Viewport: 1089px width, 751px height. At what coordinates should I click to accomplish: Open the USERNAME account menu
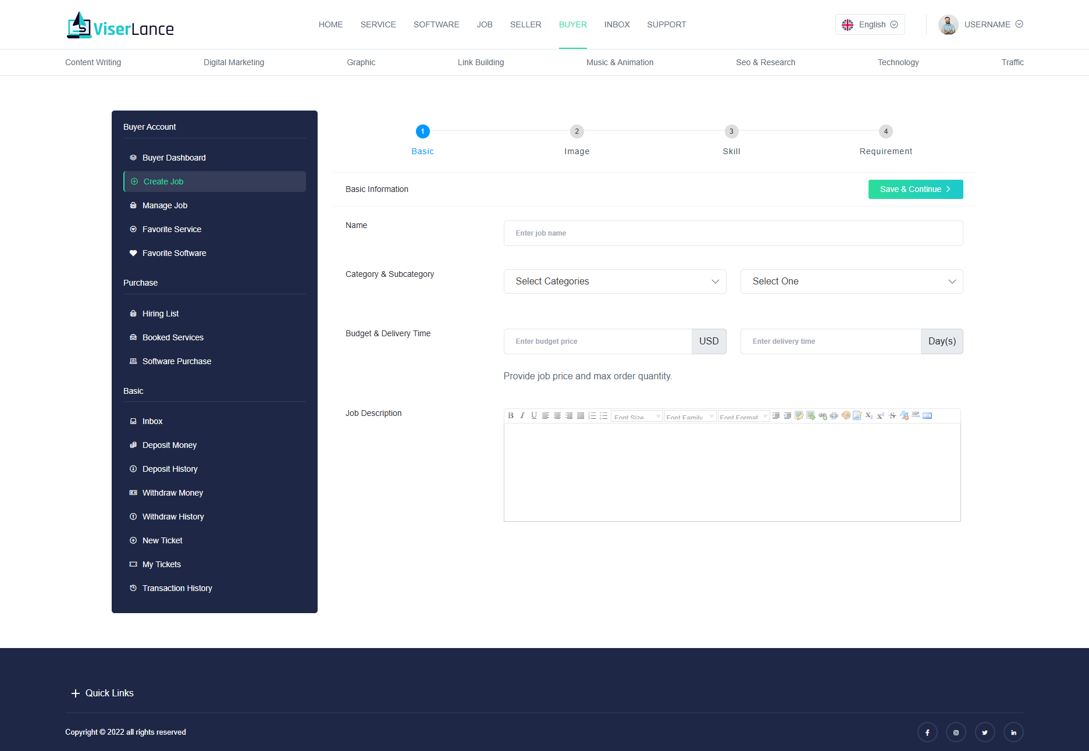994,24
